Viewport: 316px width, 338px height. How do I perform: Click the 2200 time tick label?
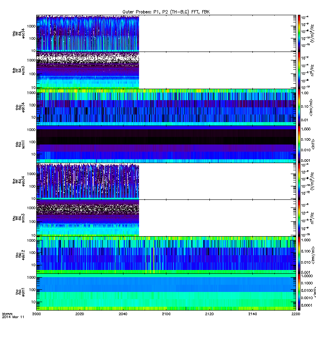[x=296, y=314]
